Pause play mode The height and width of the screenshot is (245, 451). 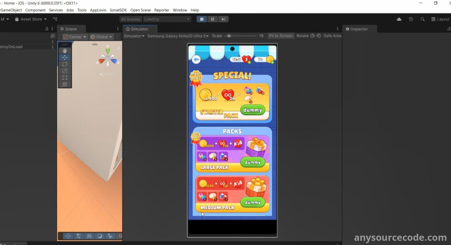(x=213, y=19)
